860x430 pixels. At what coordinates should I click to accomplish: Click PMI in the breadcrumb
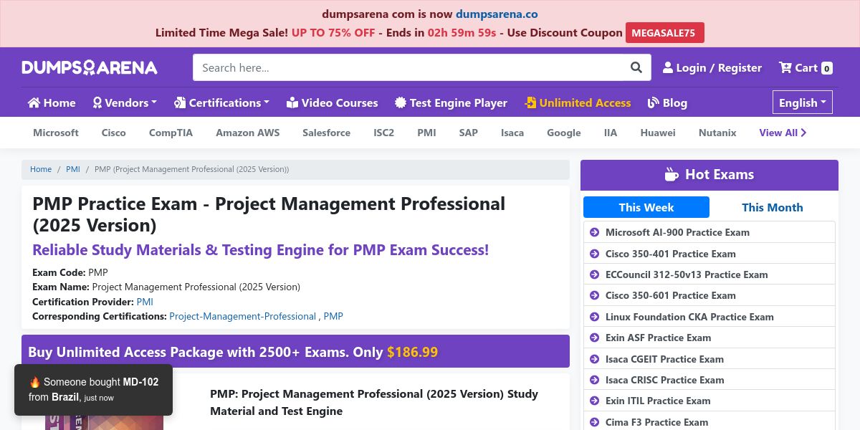[73, 169]
